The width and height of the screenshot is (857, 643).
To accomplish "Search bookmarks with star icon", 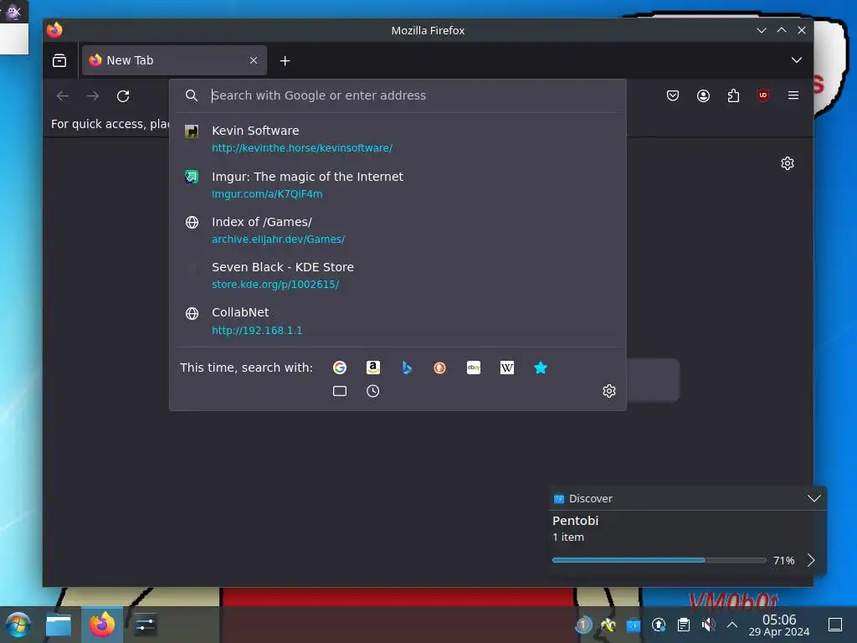I will click(x=540, y=368).
